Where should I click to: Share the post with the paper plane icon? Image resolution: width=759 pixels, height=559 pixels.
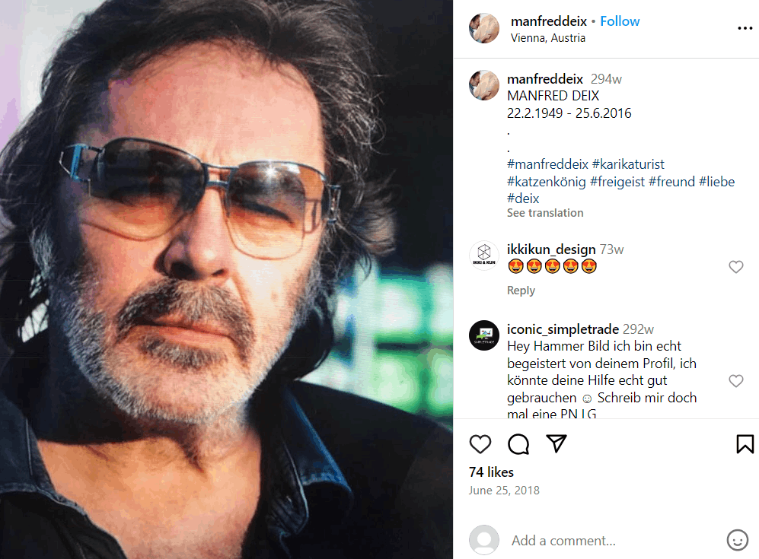tap(557, 444)
